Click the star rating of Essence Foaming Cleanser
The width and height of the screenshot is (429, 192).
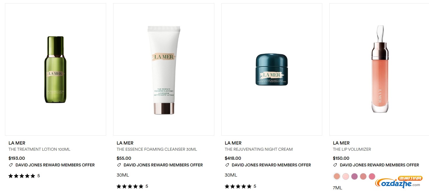pos(130,186)
